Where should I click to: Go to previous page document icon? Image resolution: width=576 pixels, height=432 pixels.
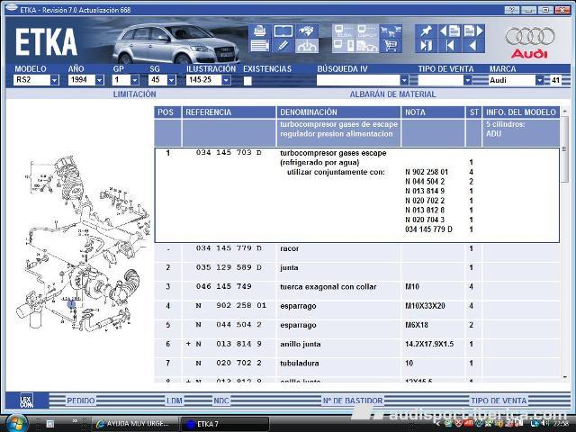(450, 31)
